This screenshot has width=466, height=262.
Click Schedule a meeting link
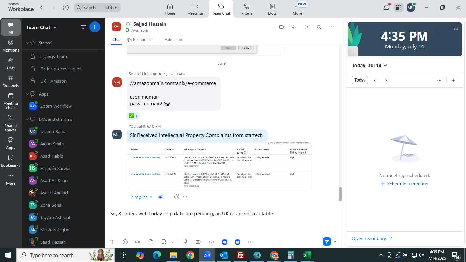(404, 184)
